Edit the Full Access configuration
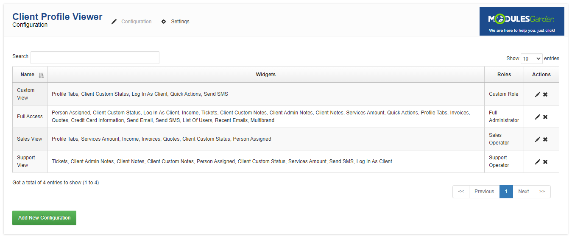This screenshot has height=239, width=572. coord(537,117)
